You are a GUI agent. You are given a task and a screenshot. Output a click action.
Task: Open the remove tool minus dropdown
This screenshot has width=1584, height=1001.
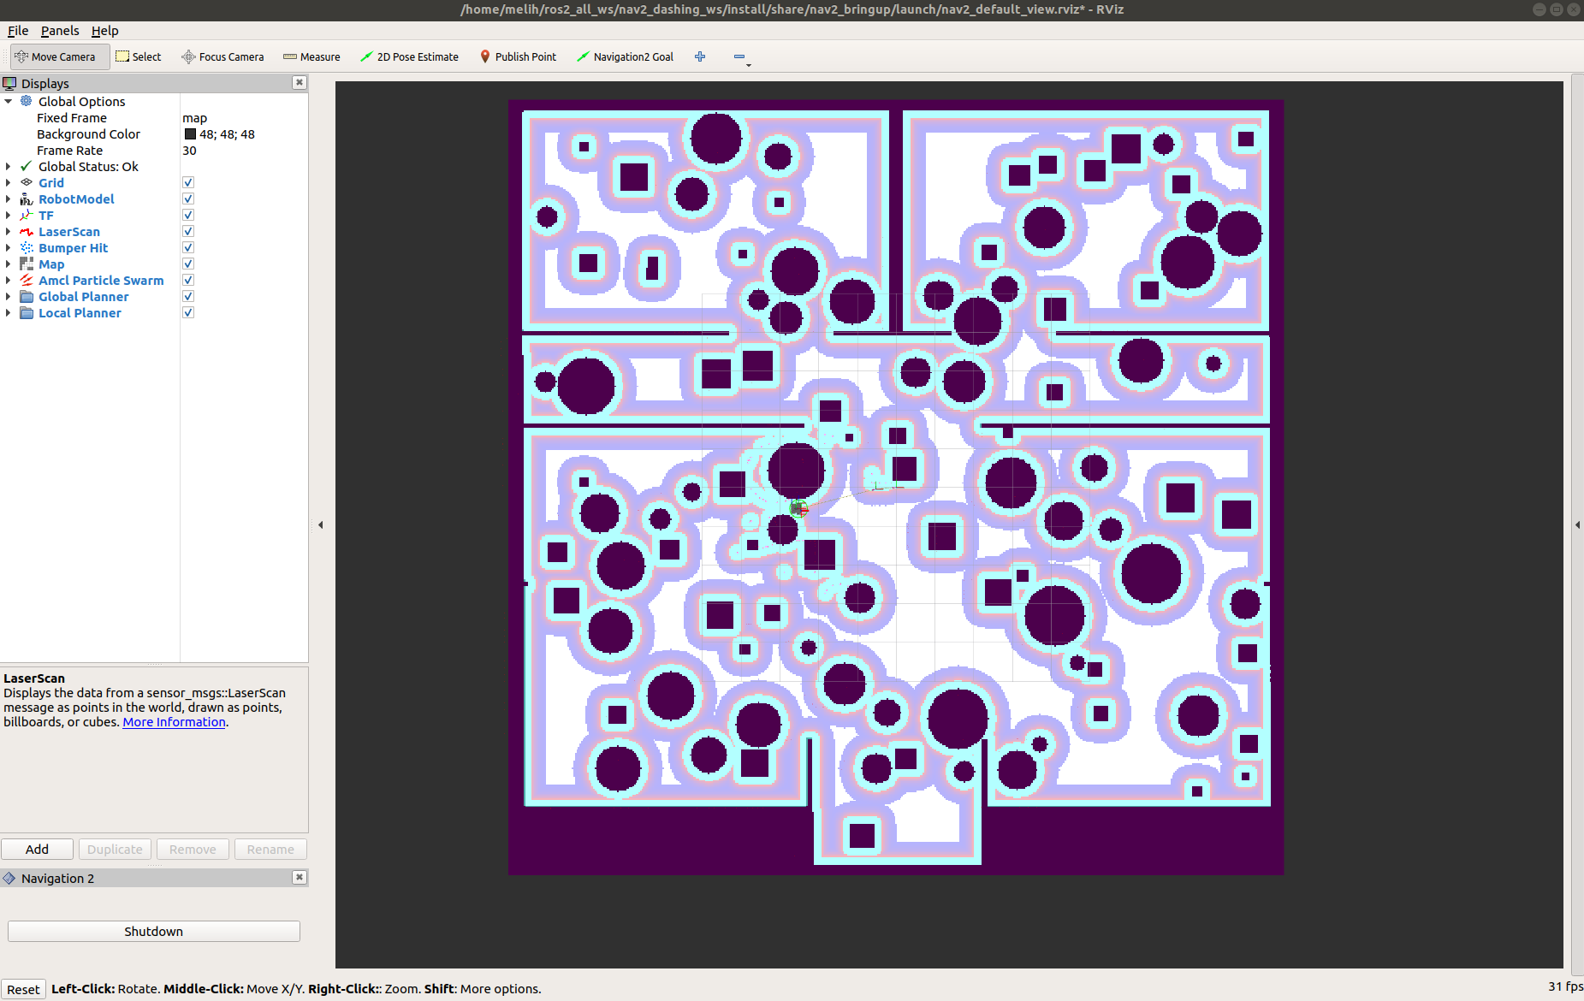pos(741,57)
